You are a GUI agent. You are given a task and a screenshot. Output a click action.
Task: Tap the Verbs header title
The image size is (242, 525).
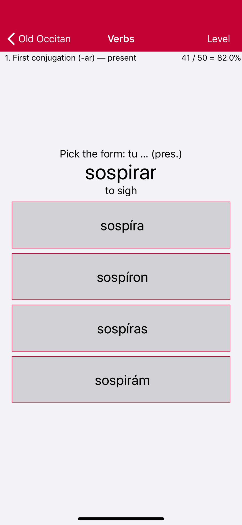coord(121,39)
